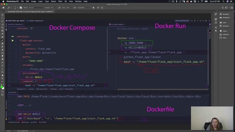Click the white background color swatch

coord(3,88)
